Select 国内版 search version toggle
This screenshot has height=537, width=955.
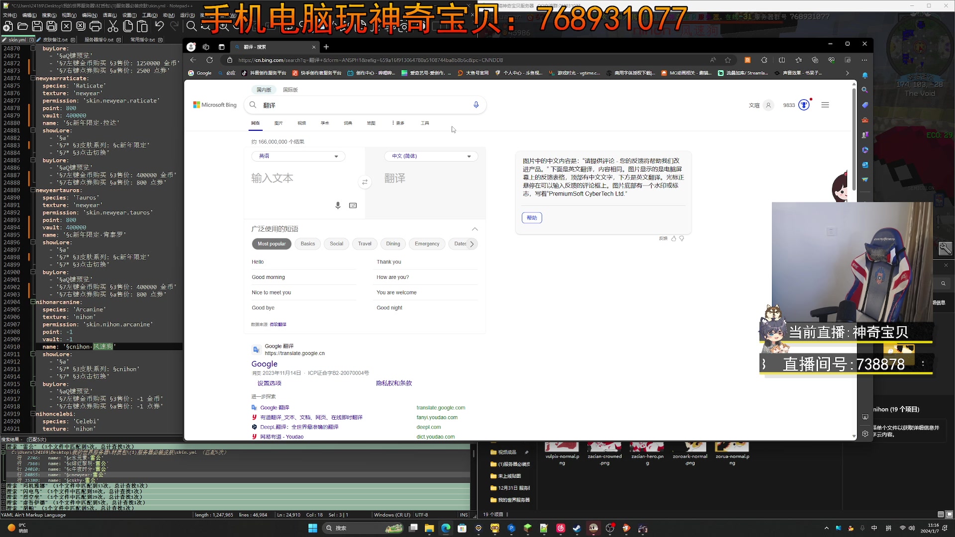click(x=264, y=90)
